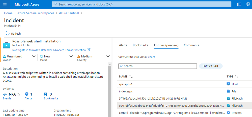Select the 5ff465afaabcbf0150d1a3ab2c2e74f3a4426467(SHA1) row
Viewport: 252px width, 117px height.
click(x=185, y=98)
